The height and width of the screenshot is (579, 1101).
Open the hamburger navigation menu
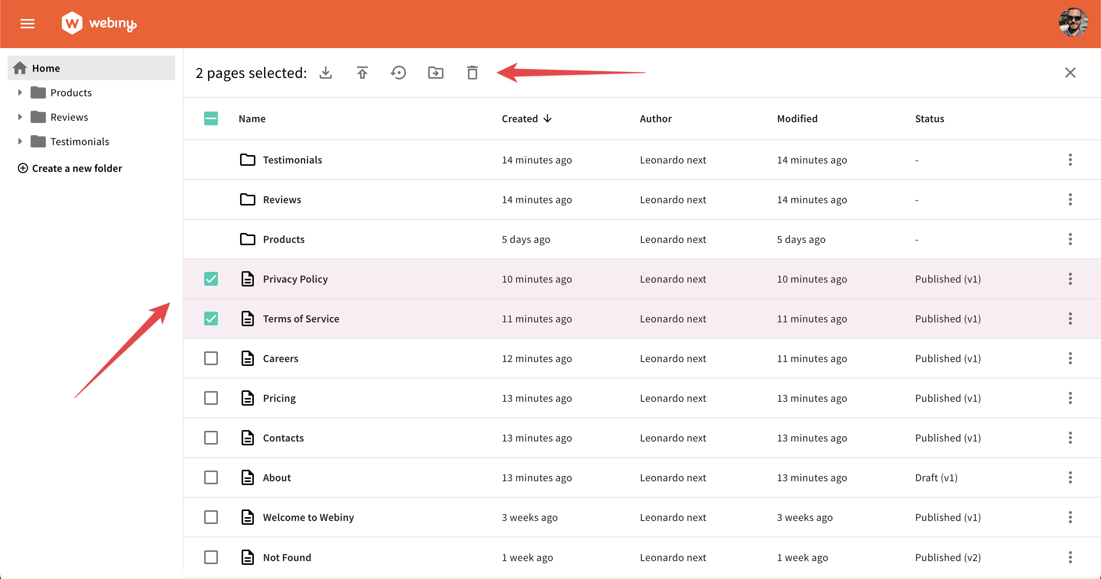(27, 23)
